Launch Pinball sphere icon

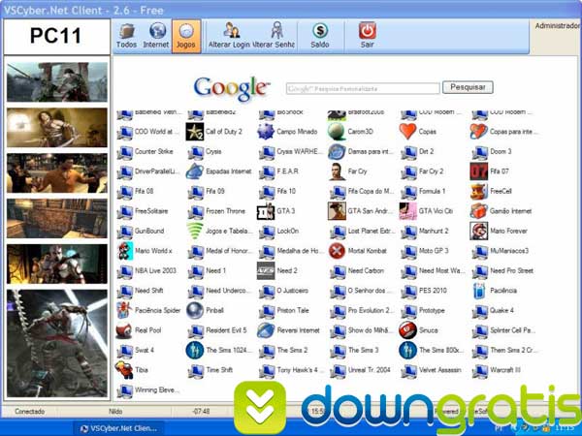[x=195, y=311]
